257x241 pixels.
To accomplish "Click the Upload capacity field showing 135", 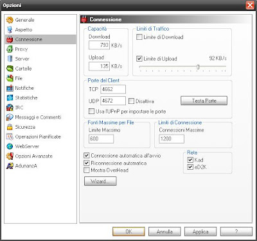I will 99,66.
